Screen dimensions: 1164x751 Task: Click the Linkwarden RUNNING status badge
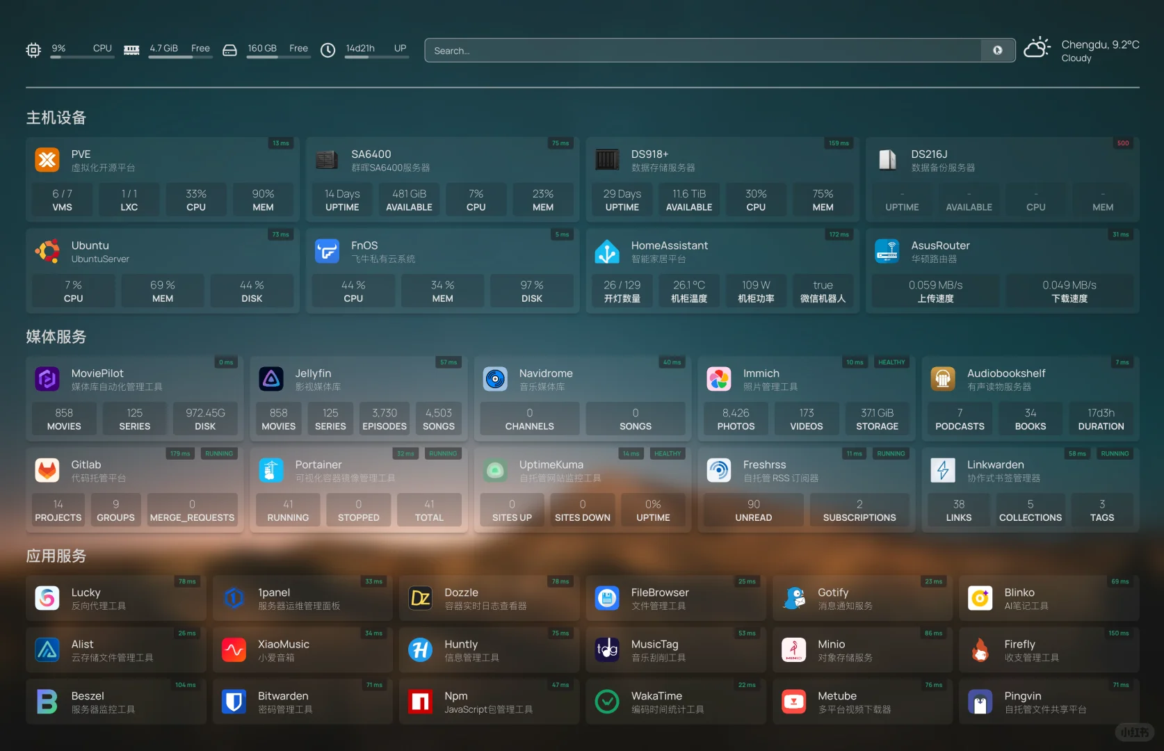(x=1115, y=453)
